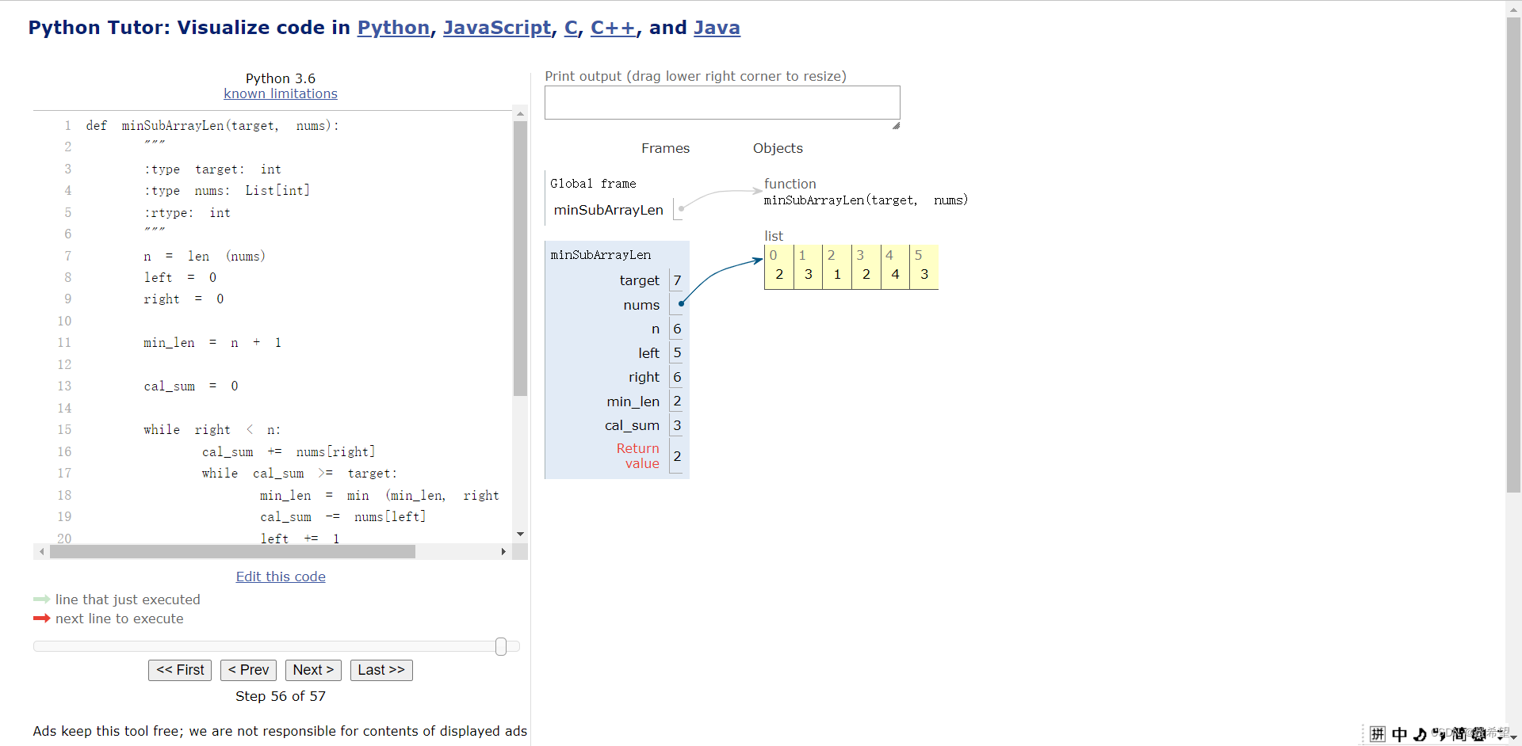Click the nums pointer dot in frame
The image size is (1522, 746).
click(x=681, y=303)
